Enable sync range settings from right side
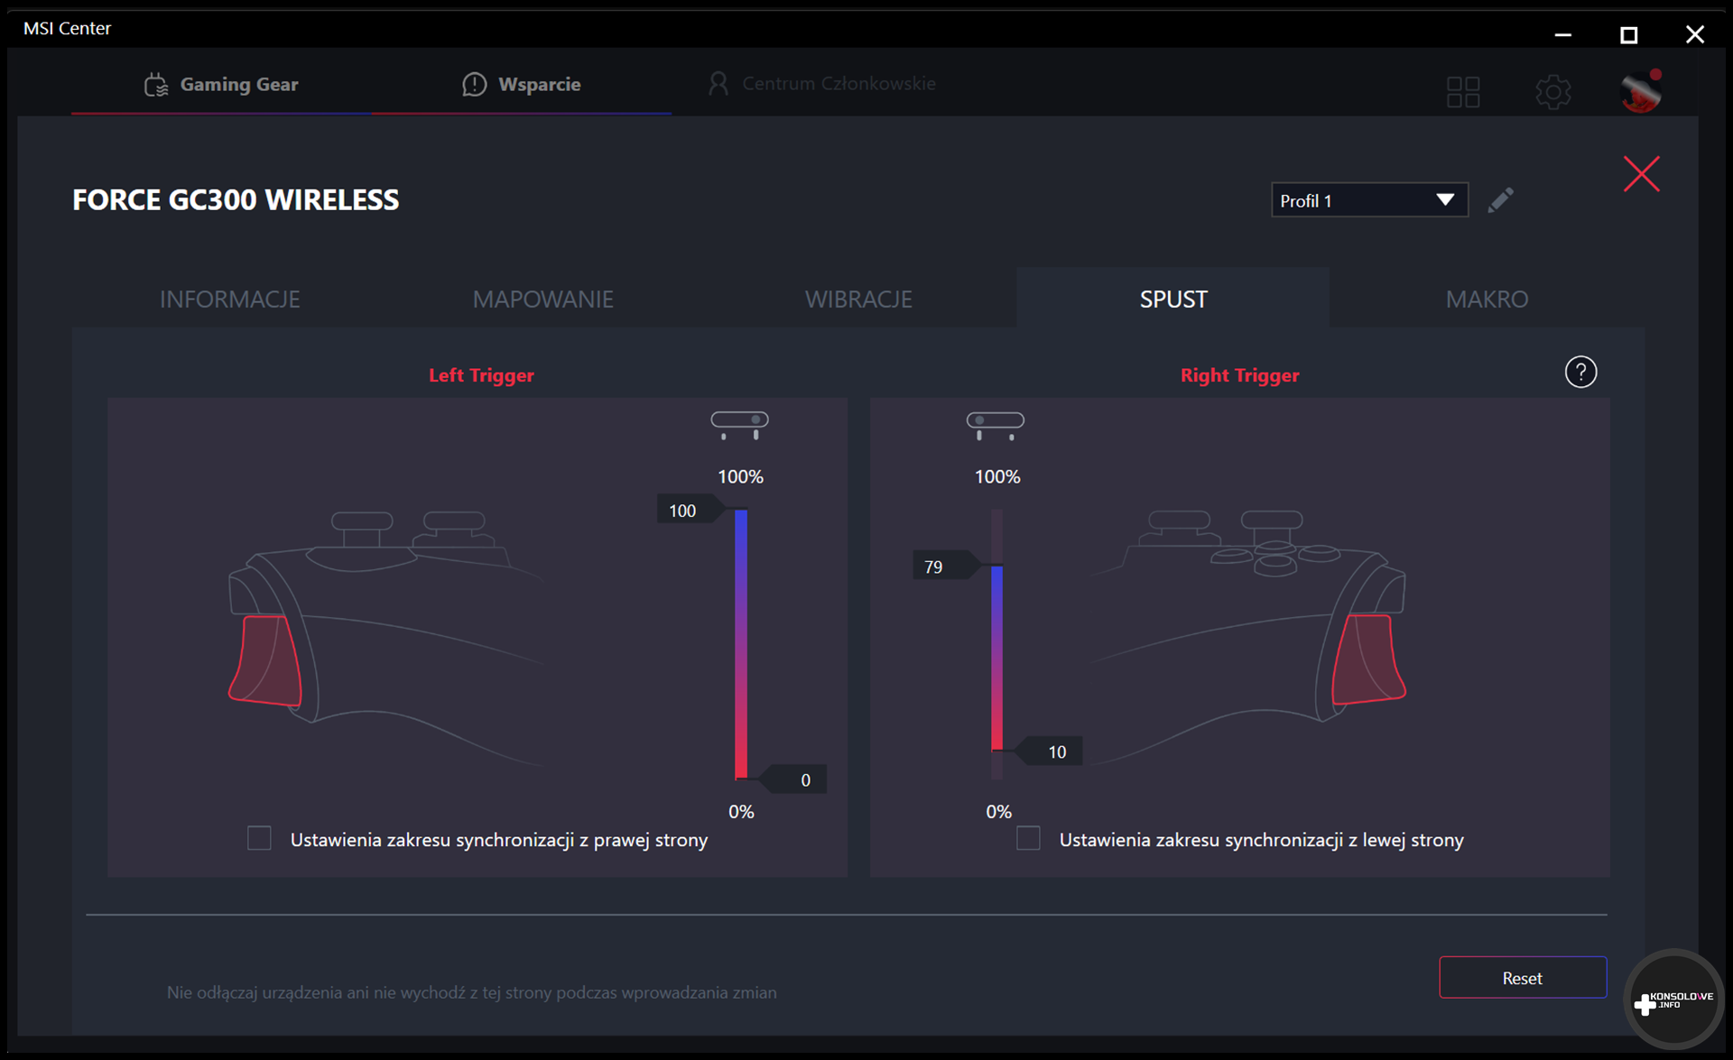The height and width of the screenshot is (1060, 1733). tap(260, 839)
